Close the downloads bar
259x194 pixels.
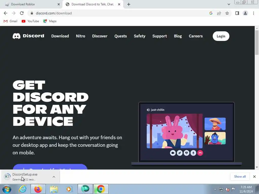click(254, 177)
